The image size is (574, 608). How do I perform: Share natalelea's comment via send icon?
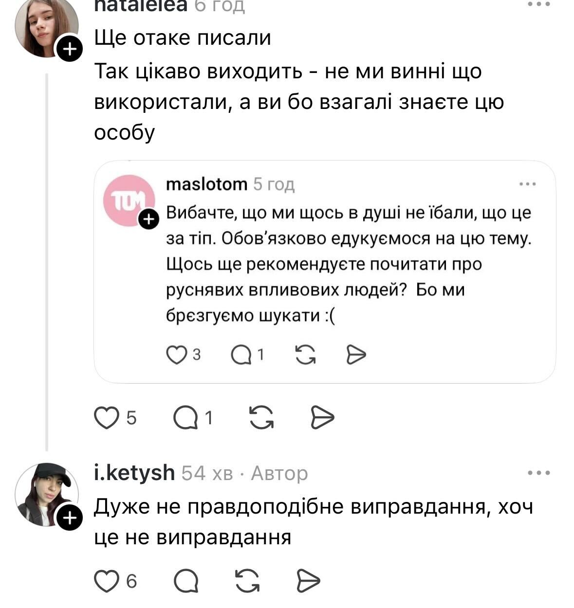(x=323, y=418)
